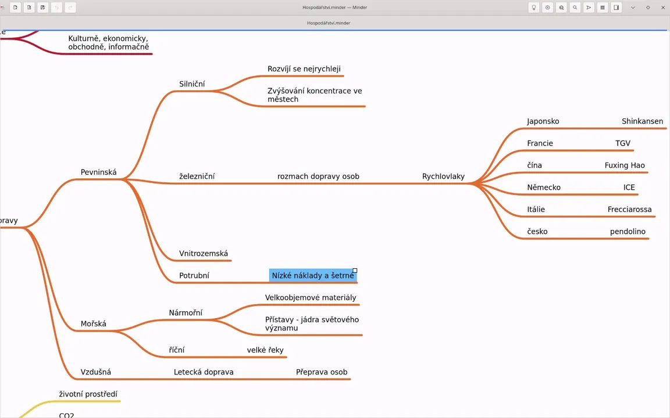Image resolution: width=670 pixels, height=418 pixels.
Task: Select the 'Německo' node
Action: coord(544,188)
